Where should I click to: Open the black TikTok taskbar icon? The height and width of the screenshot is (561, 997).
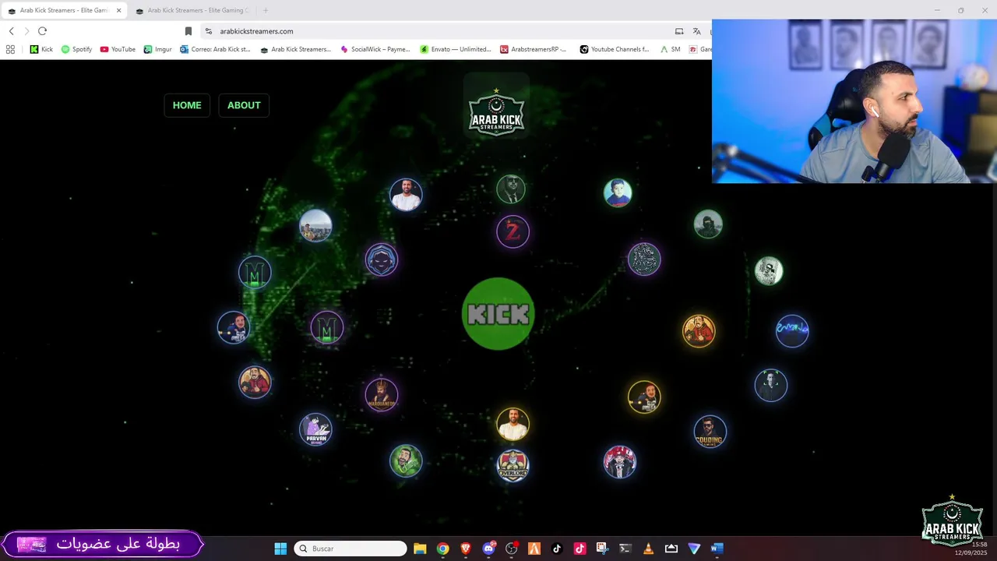[557, 549]
